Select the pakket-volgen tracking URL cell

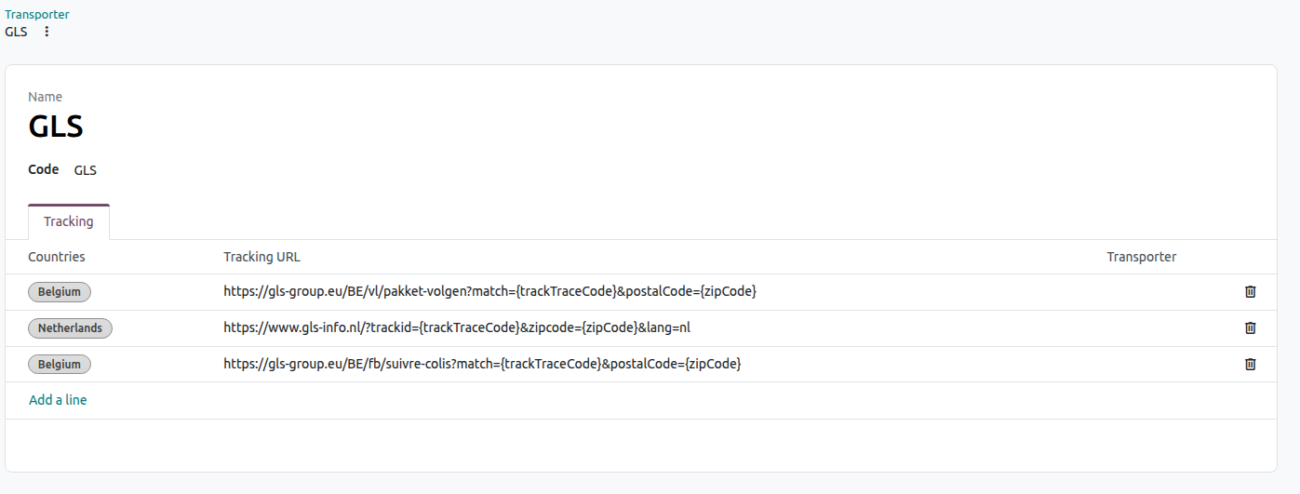[489, 291]
